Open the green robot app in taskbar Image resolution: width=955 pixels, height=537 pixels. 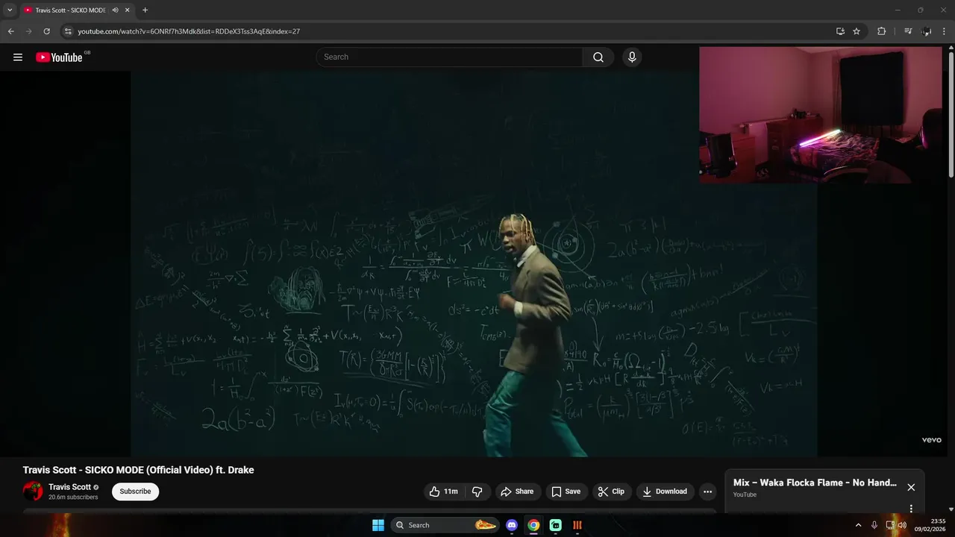coord(556,525)
